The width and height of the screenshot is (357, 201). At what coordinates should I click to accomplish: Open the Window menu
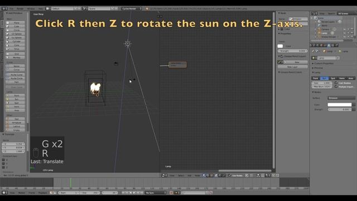tap(31, 8)
